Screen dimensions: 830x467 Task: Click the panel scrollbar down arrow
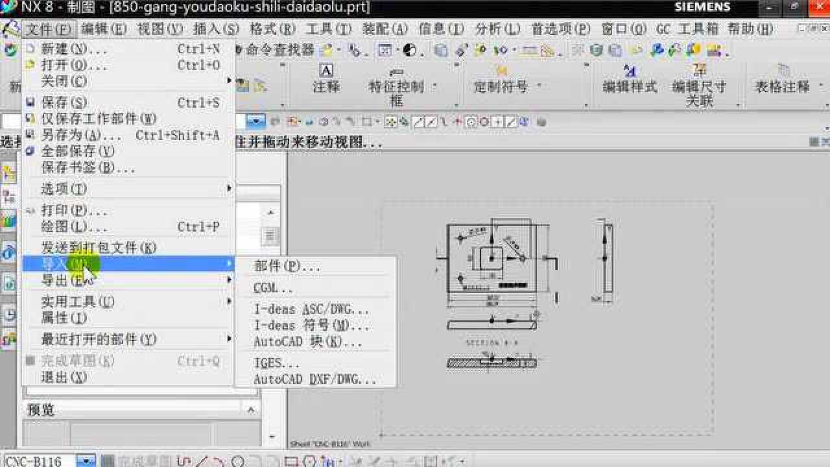pos(272,437)
